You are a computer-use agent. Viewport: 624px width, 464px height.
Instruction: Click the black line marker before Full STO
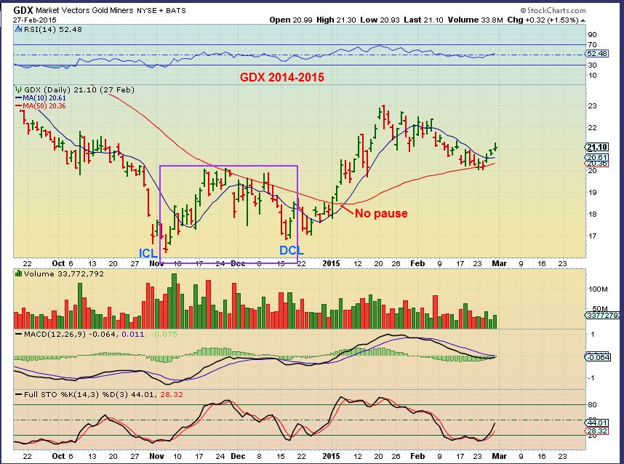(x=18, y=394)
